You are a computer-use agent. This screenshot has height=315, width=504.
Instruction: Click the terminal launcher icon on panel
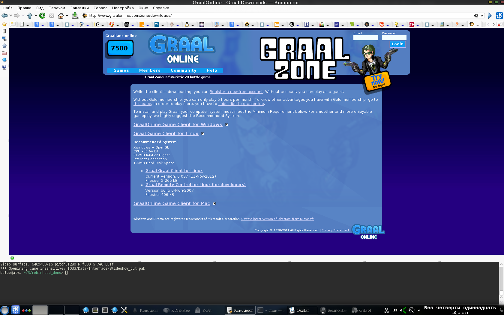tap(105, 310)
